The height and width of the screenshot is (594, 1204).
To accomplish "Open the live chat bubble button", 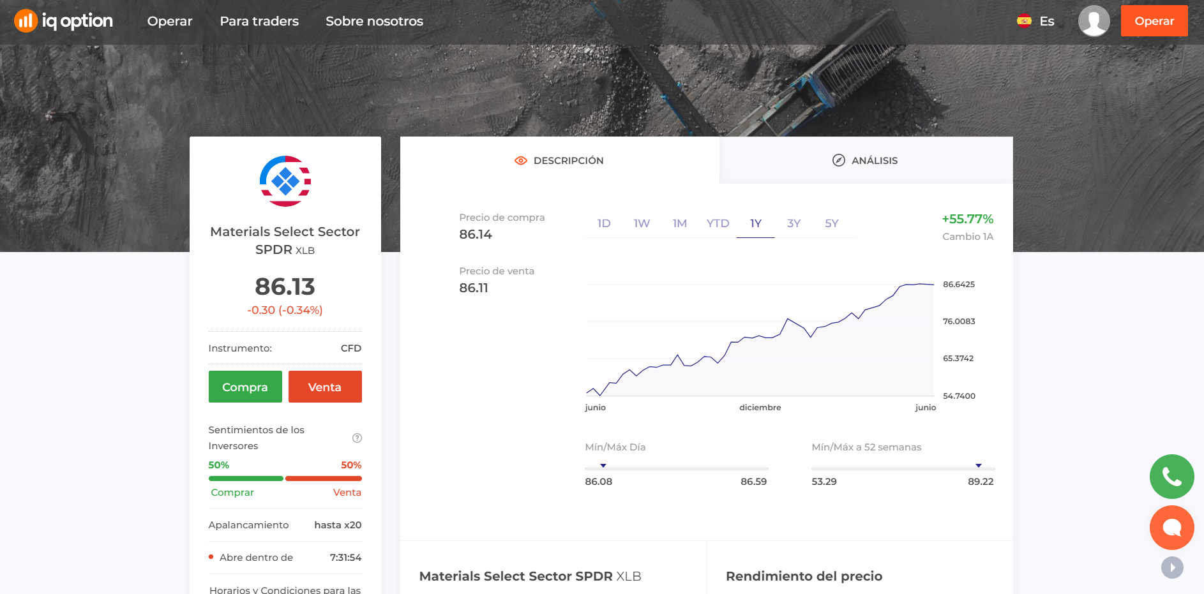I will [x=1171, y=528].
